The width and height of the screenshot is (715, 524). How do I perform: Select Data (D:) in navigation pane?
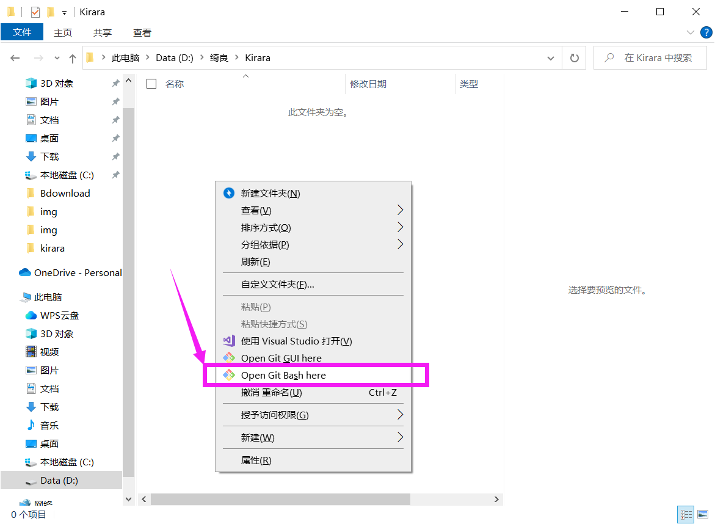62,480
